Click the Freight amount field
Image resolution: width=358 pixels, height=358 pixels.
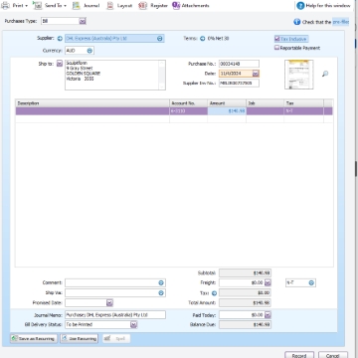[242, 282]
